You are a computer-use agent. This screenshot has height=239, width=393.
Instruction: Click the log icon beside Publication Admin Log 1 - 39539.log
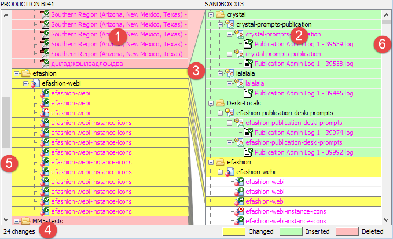click(248, 44)
